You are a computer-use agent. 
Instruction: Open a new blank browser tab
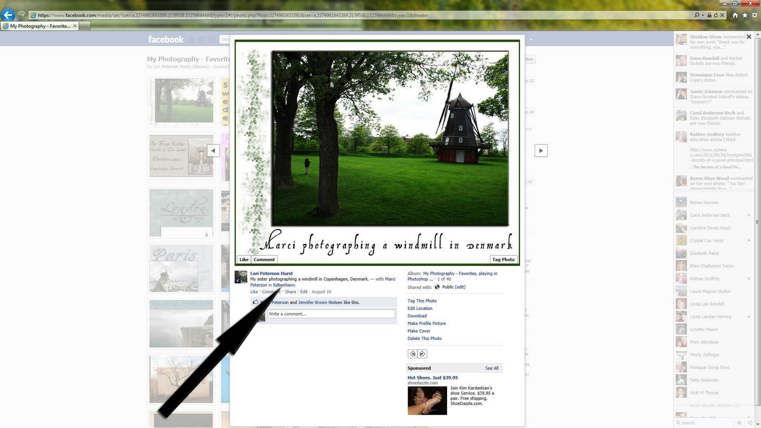(85, 26)
